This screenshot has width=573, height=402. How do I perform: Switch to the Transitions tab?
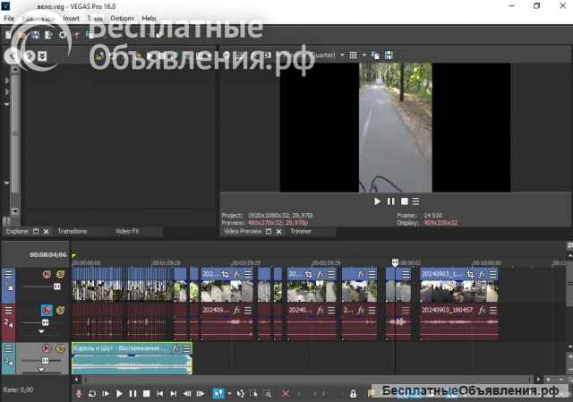click(x=72, y=232)
